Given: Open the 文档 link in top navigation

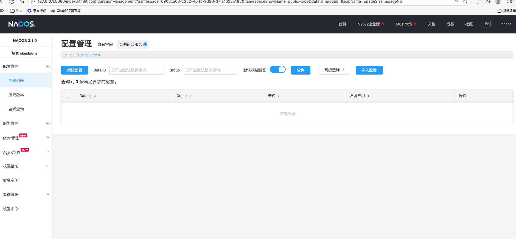Looking at the screenshot, I should [431, 24].
